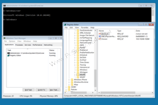Select the VersionsList key text
158x105 pixels.
(x=85, y=67)
